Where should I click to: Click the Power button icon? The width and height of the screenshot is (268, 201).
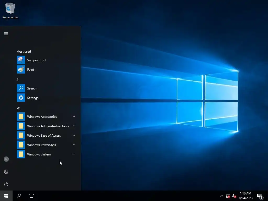pyautogui.click(x=6, y=184)
